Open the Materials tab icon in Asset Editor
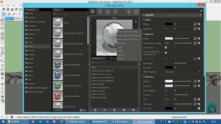The width and height of the screenshot is (221, 124). tap(93, 11)
